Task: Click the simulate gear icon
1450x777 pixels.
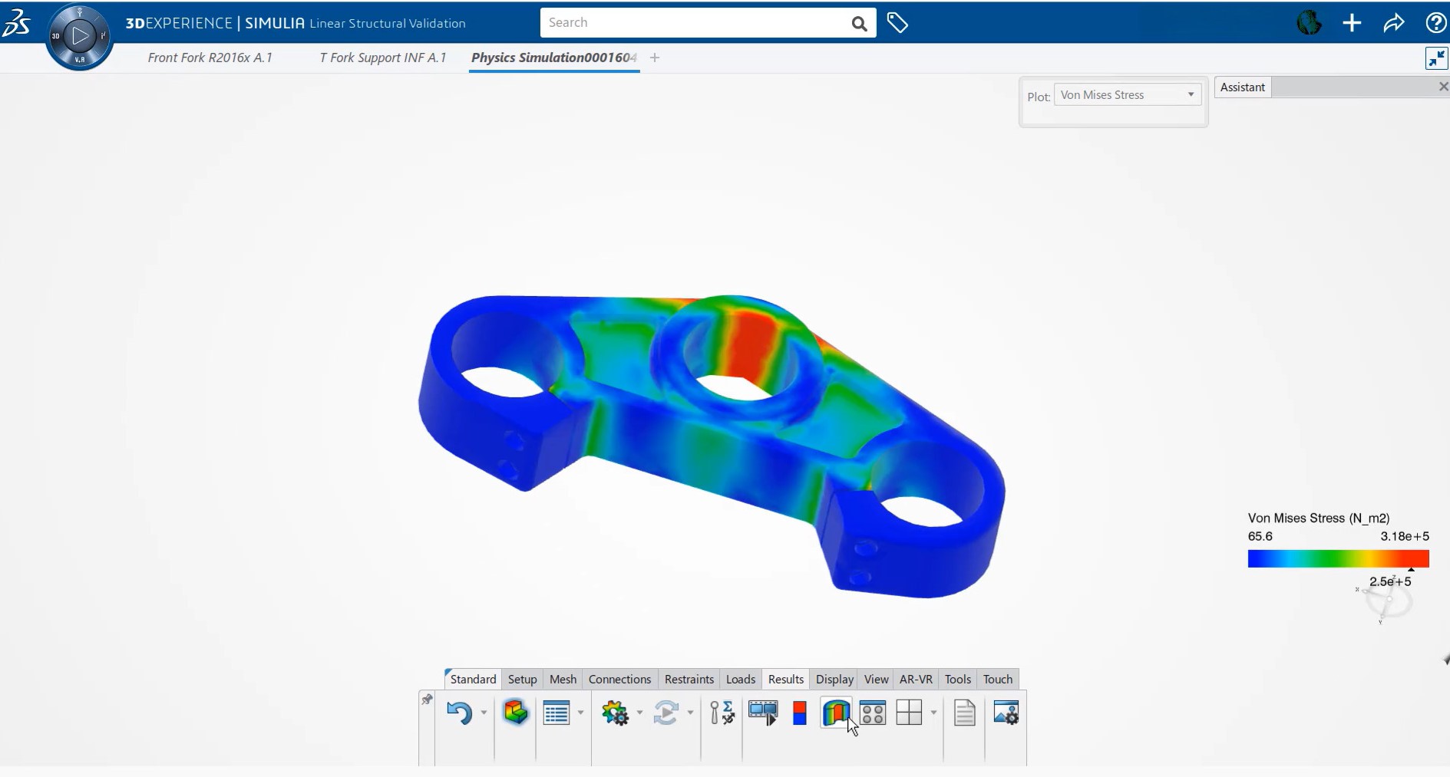Action: tap(615, 713)
